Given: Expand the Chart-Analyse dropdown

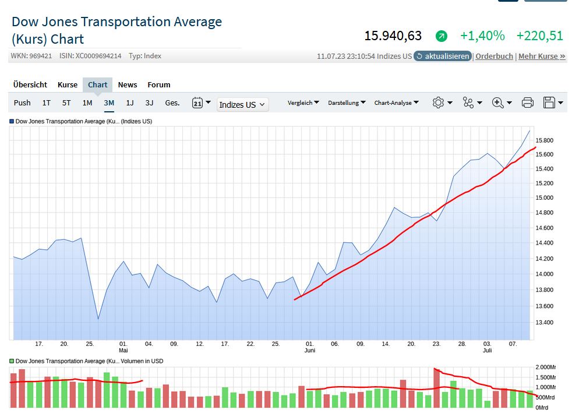Looking at the screenshot, I should click(x=397, y=103).
